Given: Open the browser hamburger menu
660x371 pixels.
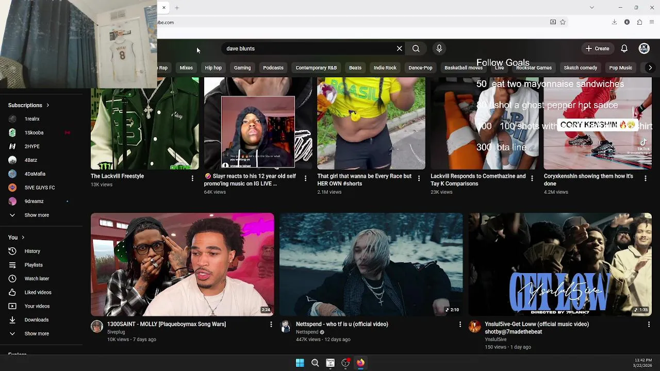Looking at the screenshot, I should pos(652,22).
